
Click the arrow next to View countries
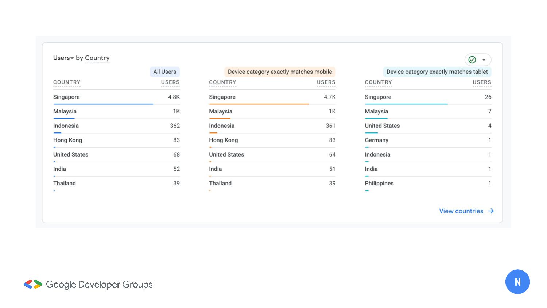point(491,211)
